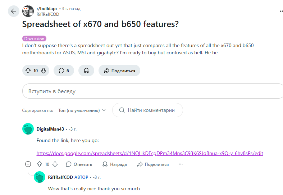
Task: Give the post an award
Action: click(x=86, y=71)
